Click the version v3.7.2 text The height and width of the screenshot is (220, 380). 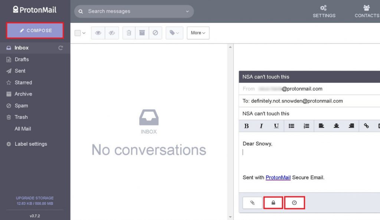tap(35, 216)
